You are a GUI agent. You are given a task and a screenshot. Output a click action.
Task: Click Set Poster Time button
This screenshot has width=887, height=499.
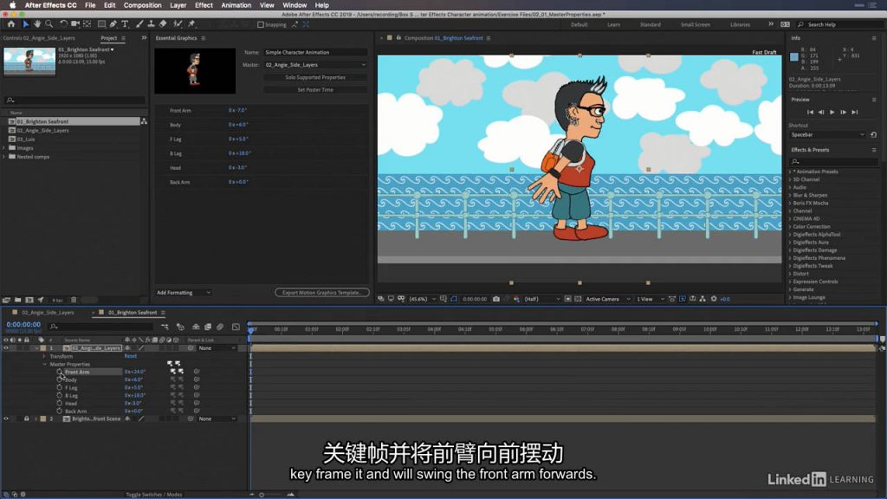click(315, 89)
